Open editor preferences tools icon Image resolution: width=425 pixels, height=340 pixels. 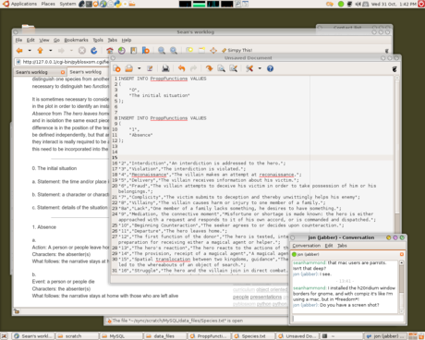pyautogui.click(x=249, y=68)
